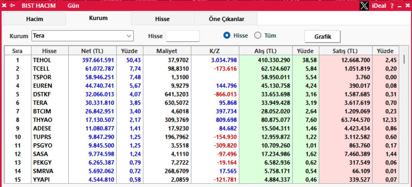Open the help question mark icon
Screen dimensions: 412x187
pyautogui.click(x=391, y=6)
